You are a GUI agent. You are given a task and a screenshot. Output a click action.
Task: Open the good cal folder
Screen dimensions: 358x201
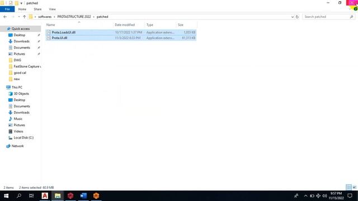tap(20, 73)
